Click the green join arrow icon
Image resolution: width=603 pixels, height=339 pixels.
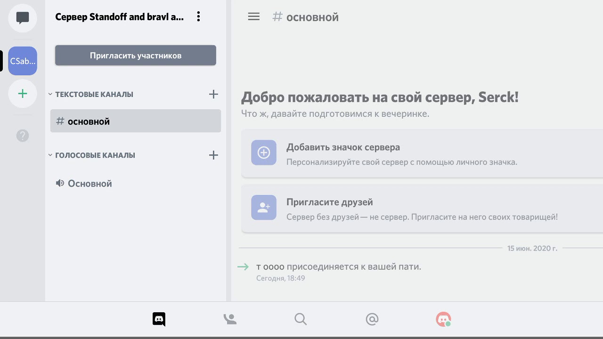click(x=243, y=267)
